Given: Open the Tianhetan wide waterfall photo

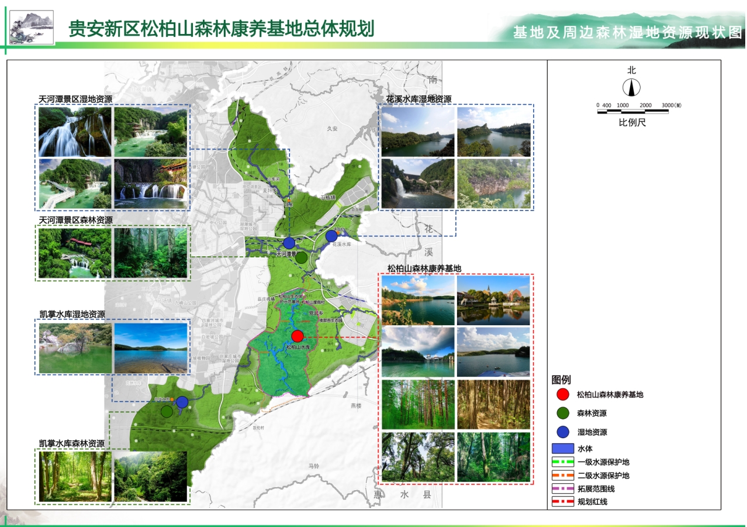Looking at the screenshot, I should click(75, 132).
